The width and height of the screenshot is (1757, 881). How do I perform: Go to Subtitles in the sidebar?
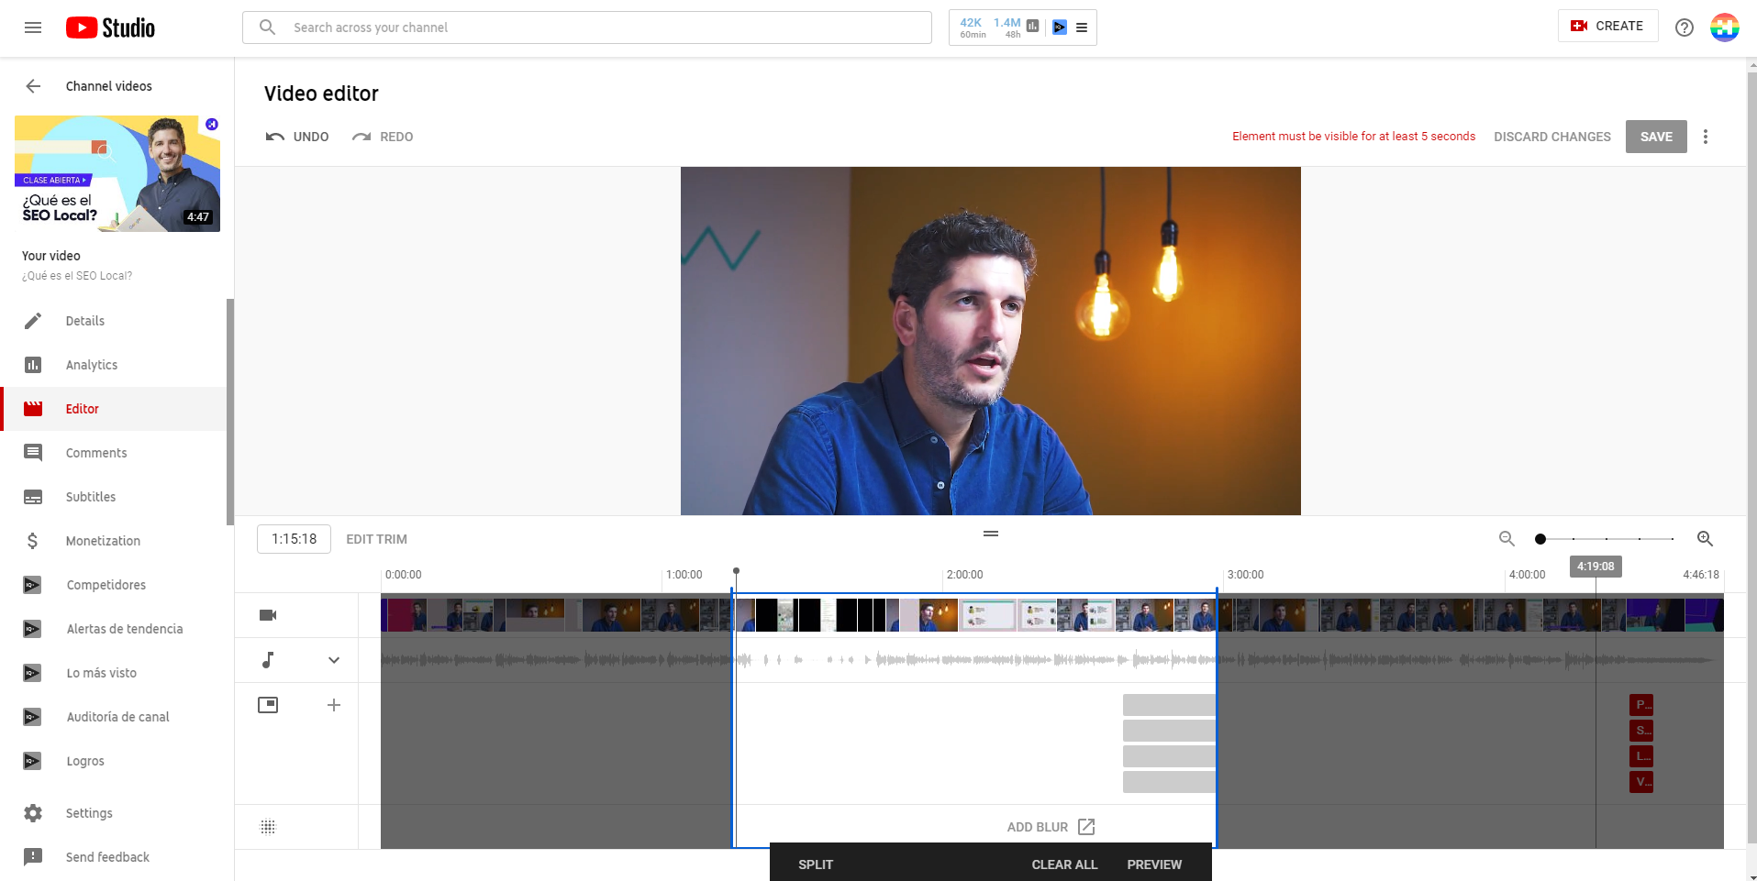point(91,497)
